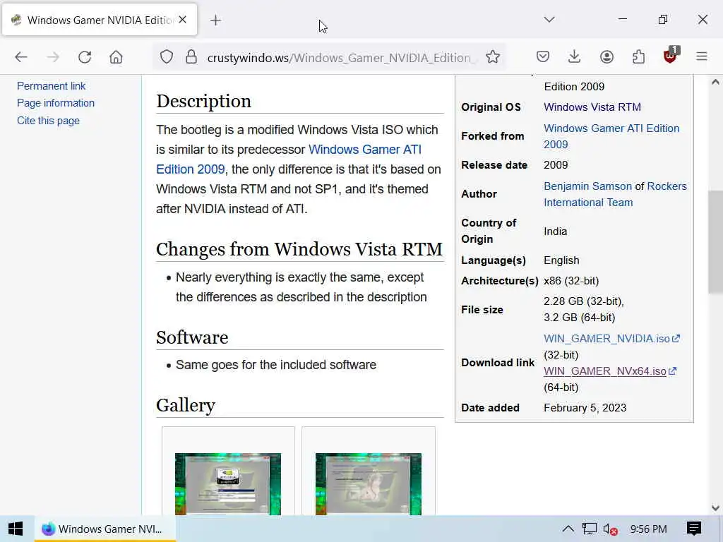
Task: Open the extensions puzzle icon
Action: [638, 57]
